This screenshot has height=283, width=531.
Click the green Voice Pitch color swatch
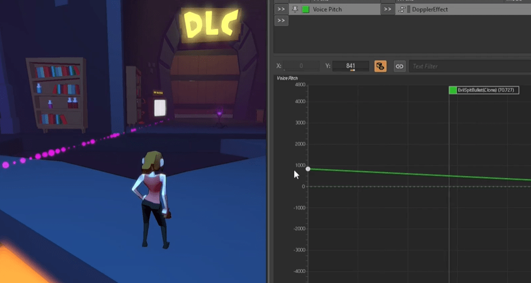click(306, 9)
